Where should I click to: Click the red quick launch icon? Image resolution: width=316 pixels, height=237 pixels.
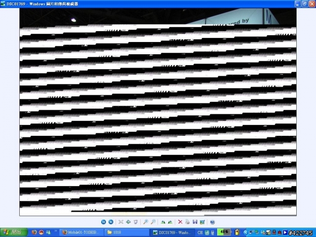[41, 233]
